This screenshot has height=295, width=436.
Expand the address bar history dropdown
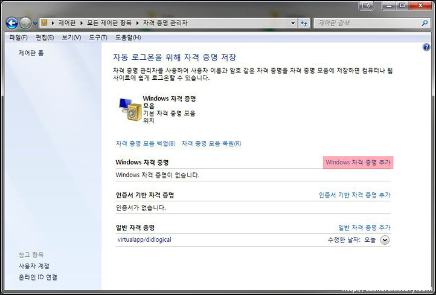pos(293,23)
